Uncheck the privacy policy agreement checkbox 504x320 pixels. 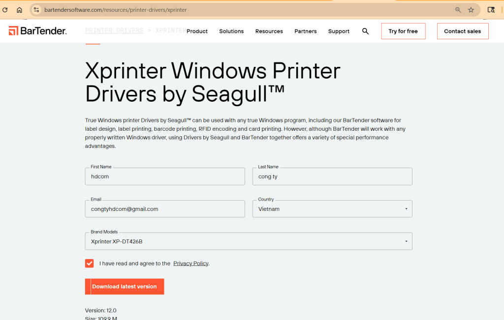(x=90, y=263)
